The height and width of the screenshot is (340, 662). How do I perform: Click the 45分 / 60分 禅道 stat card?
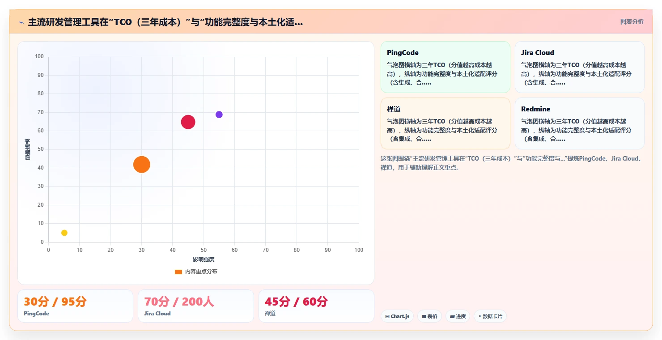tap(316, 306)
